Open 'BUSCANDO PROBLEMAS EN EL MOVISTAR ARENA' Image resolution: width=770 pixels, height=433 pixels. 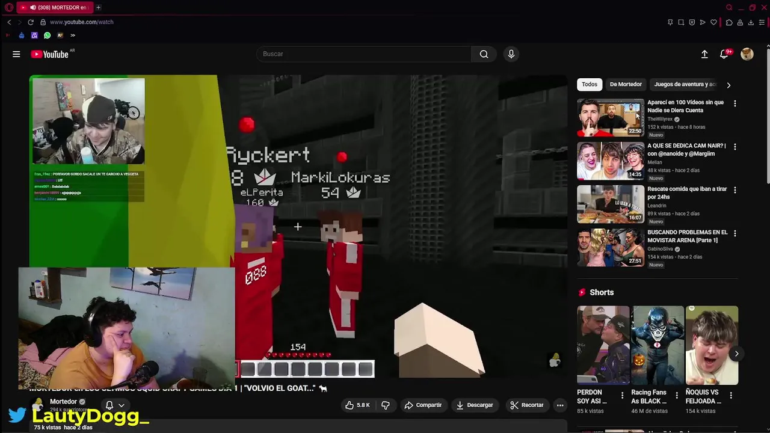(x=688, y=236)
